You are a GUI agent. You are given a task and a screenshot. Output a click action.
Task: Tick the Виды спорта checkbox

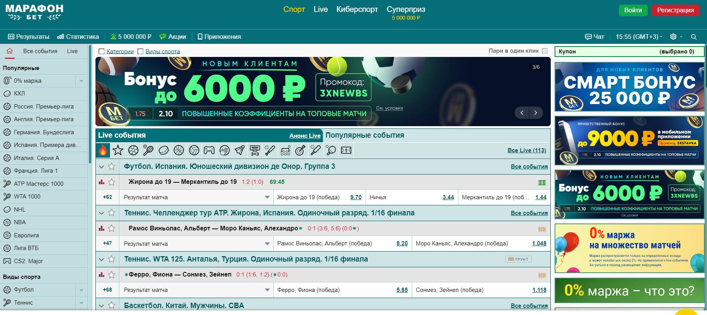click(140, 52)
